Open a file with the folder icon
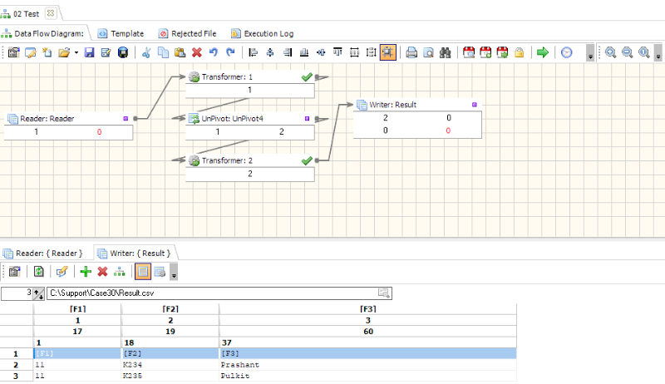 coord(64,52)
